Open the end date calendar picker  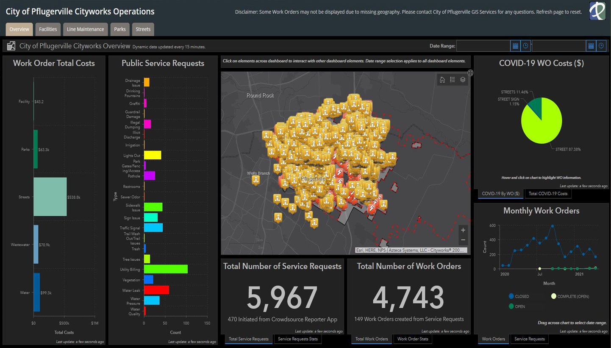pyautogui.click(x=591, y=46)
